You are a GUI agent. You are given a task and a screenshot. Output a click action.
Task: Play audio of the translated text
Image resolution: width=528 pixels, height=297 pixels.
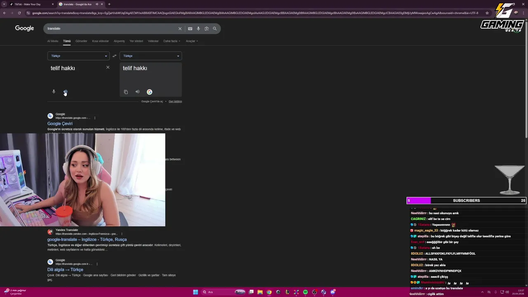point(137,92)
